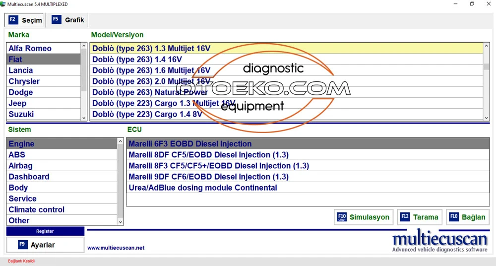Select Body system
The width and height of the screenshot is (496, 266).
(62, 188)
